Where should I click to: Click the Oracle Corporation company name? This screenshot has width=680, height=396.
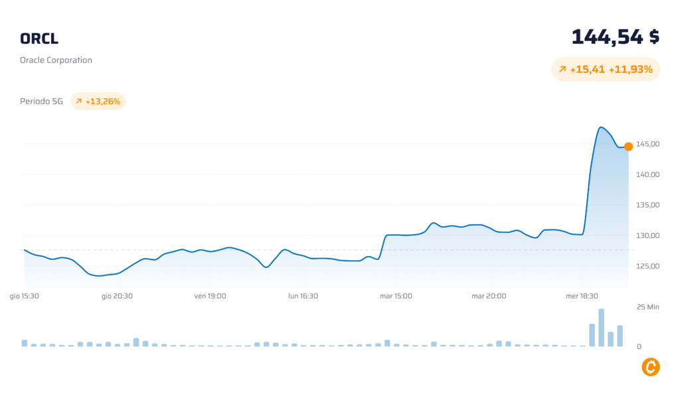[x=56, y=60]
